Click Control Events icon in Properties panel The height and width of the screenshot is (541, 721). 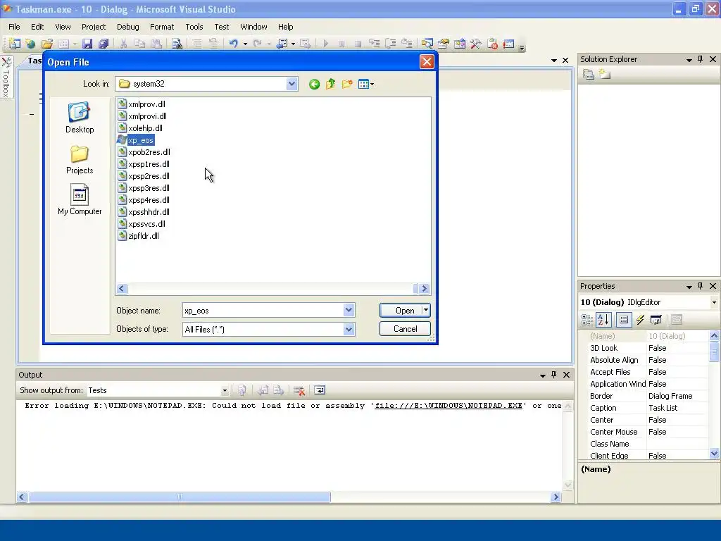(656, 320)
